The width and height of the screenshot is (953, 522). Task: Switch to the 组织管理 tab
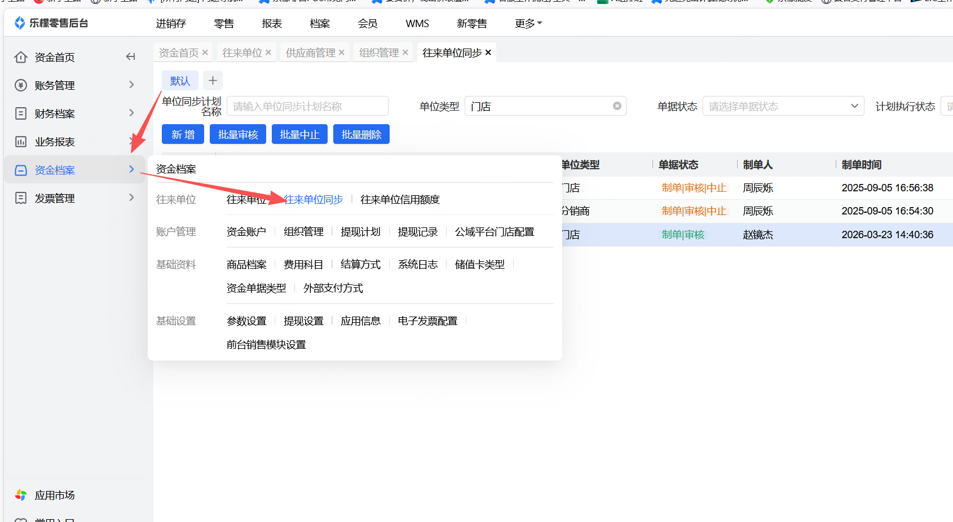coord(378,52)
